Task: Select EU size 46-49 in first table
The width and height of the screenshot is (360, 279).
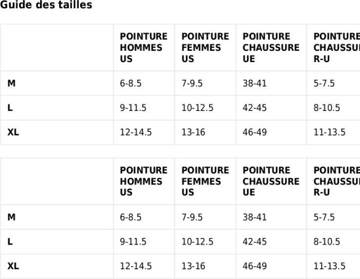Action: pos(255,132)
